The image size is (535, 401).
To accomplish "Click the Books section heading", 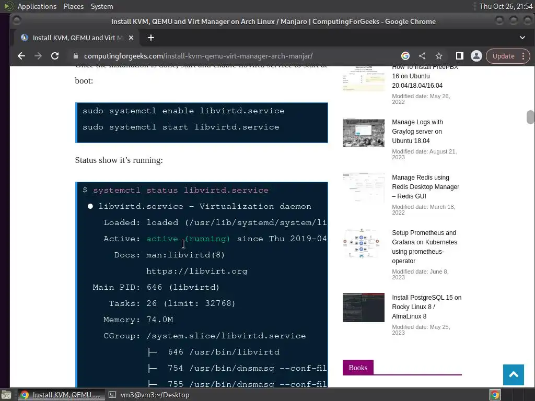I will 358,368.
